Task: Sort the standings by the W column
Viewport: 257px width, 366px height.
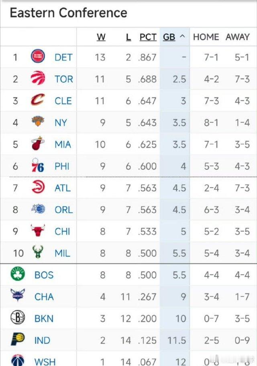Action: [101, 37]
